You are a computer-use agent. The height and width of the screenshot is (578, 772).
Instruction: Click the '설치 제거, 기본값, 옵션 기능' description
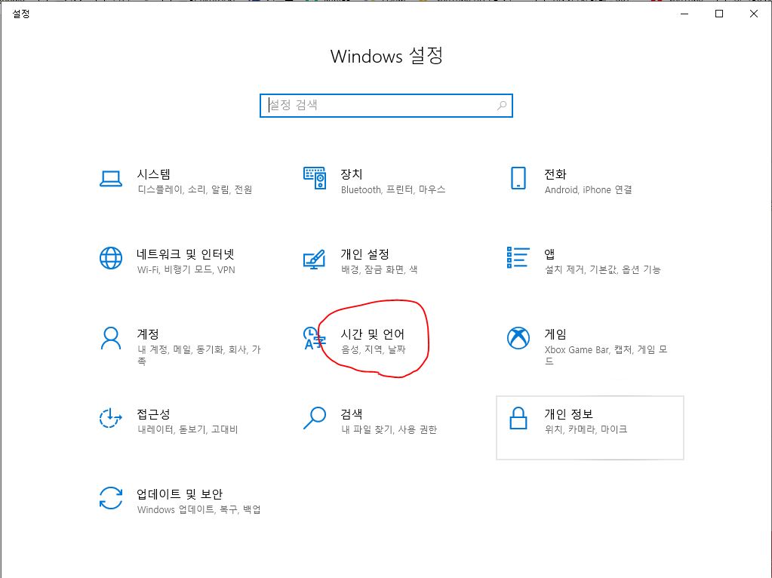[603, 270]
